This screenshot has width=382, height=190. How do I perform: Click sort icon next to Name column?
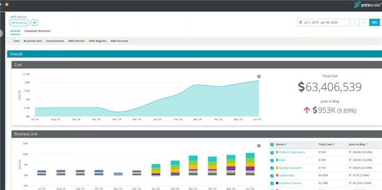286,144
